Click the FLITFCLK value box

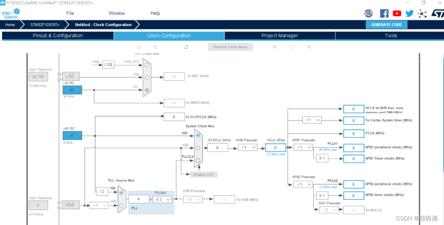coord(174,116)
